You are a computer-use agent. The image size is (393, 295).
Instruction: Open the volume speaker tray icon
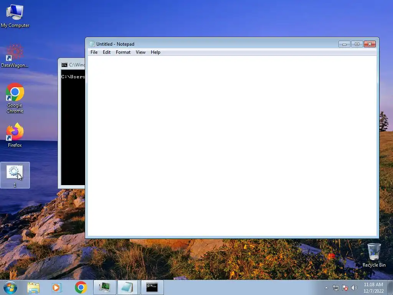[354, 288]
